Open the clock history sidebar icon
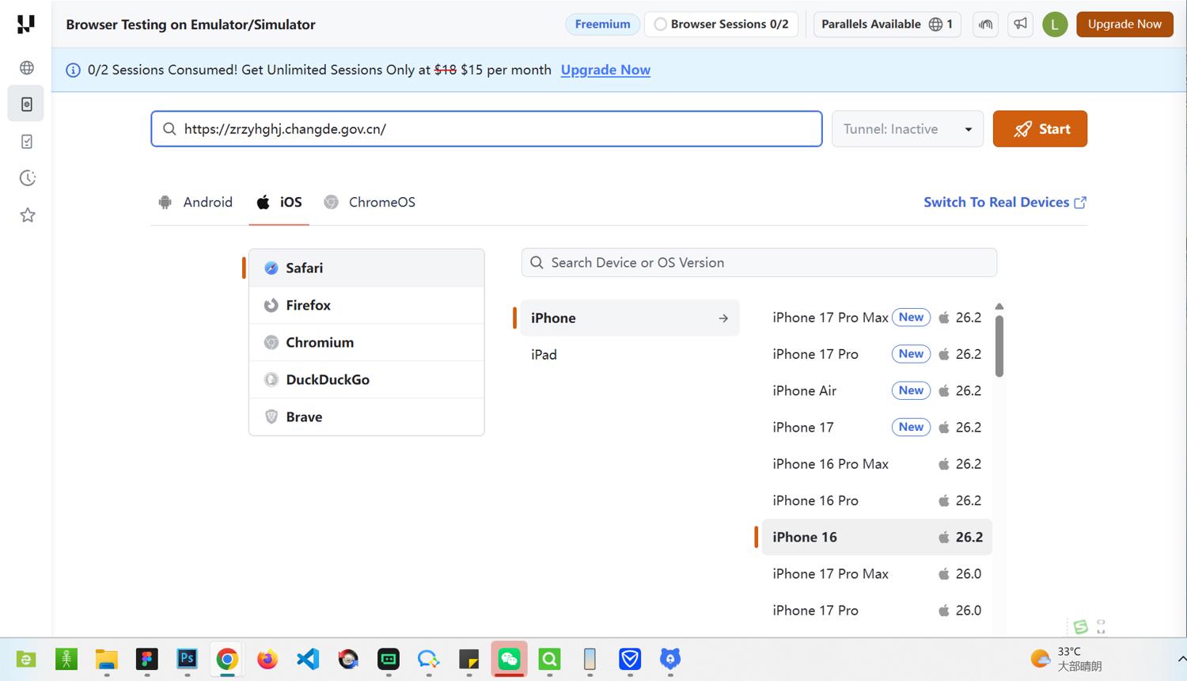Viewport: 1187px width, 681px height. tap(27, 178)
